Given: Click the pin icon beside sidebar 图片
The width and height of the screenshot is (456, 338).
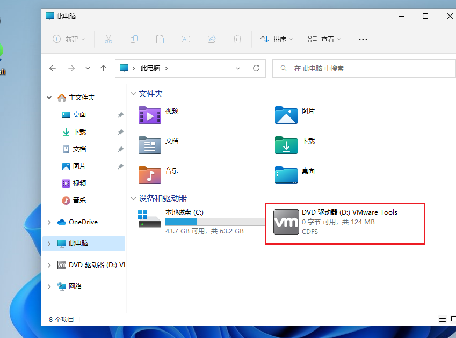Looking at the screenshot, I should (x=120, y=166).
